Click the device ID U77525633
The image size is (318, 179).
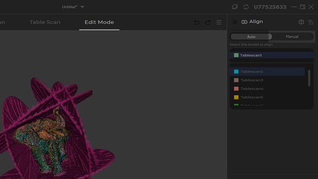click(x=270, y=7)
